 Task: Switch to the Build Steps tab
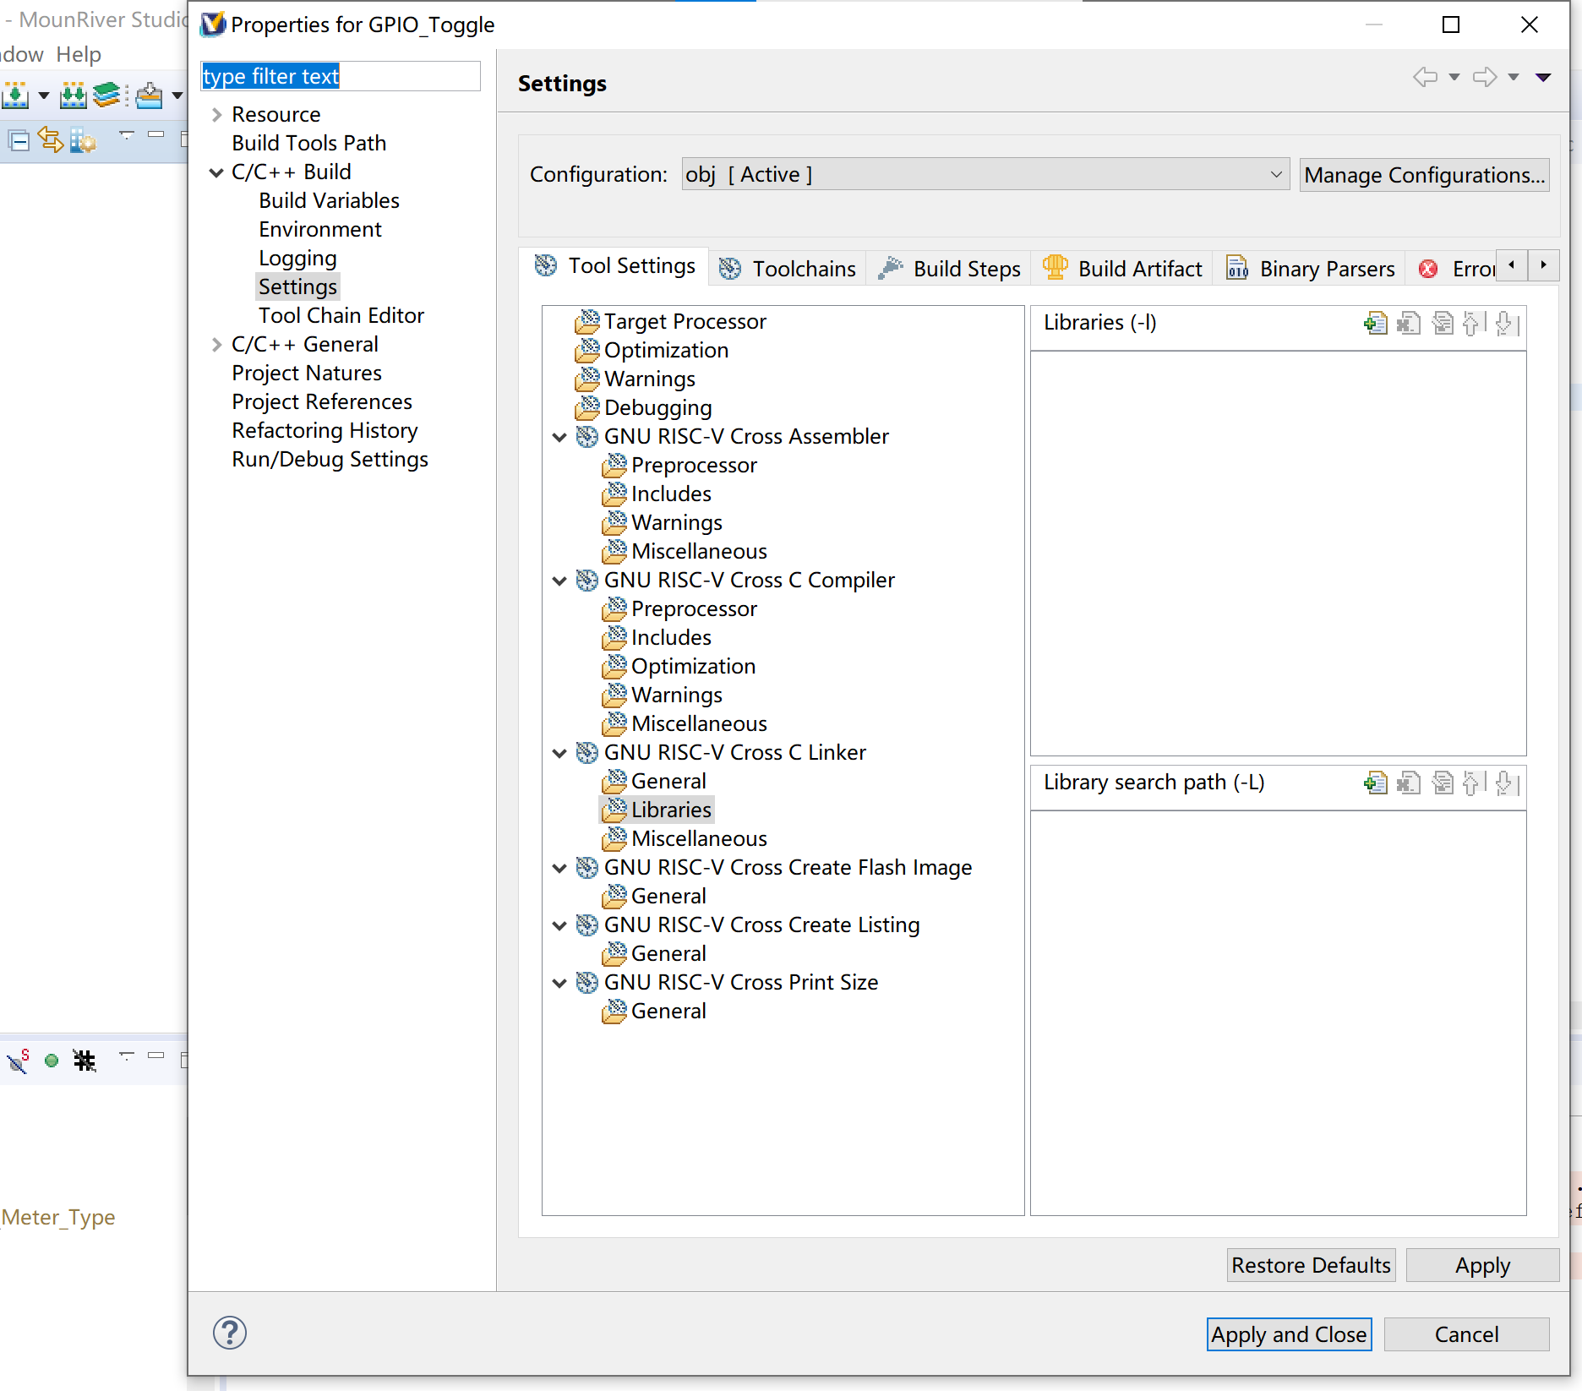(x=949, y=269)
